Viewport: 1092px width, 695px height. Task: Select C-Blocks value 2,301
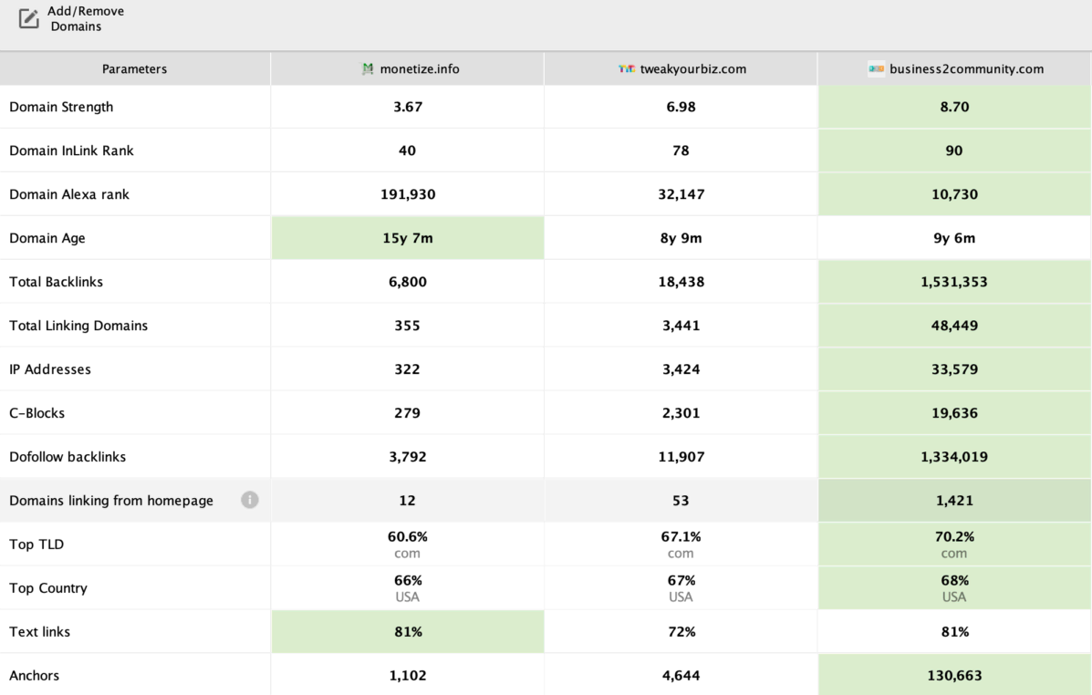pyautogui.click(x=681, y=414)
